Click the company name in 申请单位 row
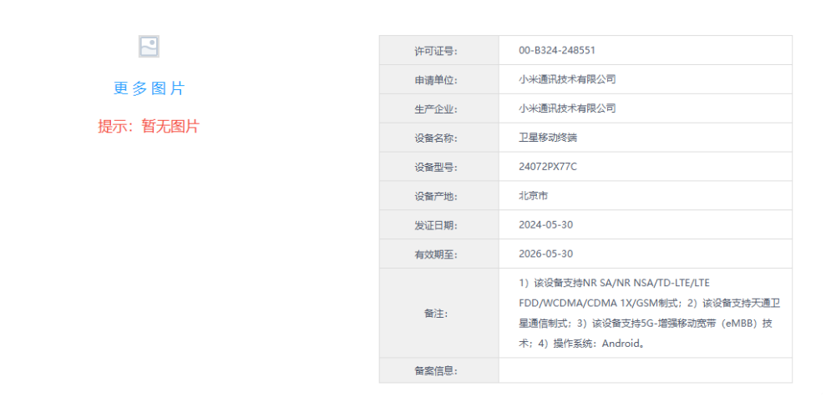826x402 pixels. (x=567, y=79)
